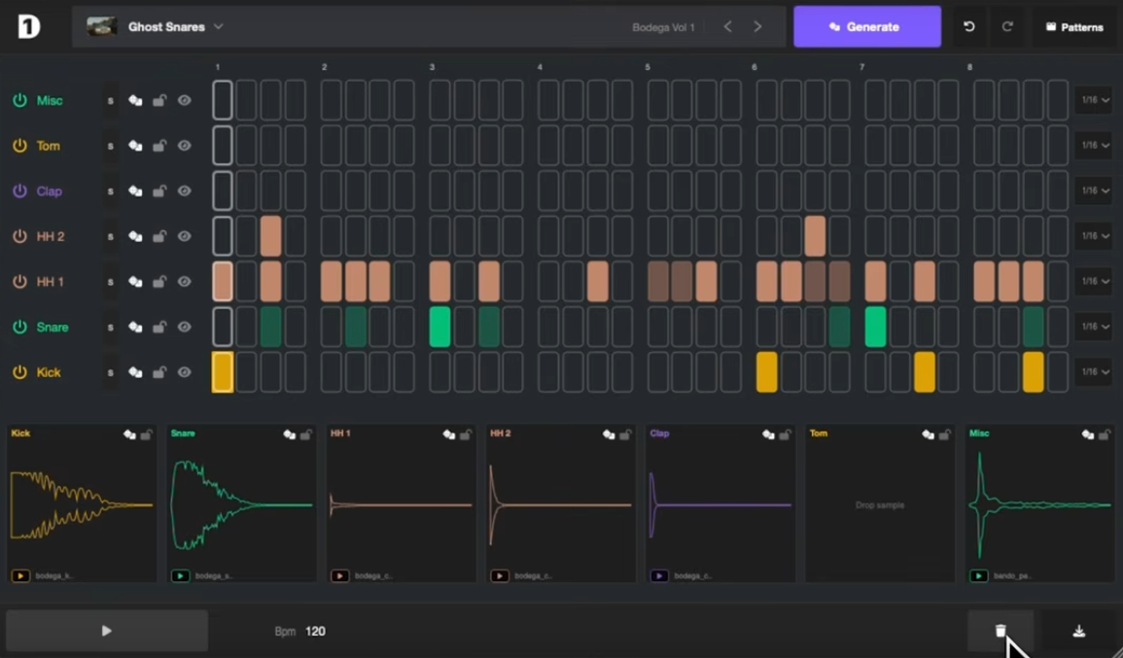The width and height of the screenshot is (1123, 658).
Task: Hide the Tom track with eye icon
Action: tap(184, 146)
